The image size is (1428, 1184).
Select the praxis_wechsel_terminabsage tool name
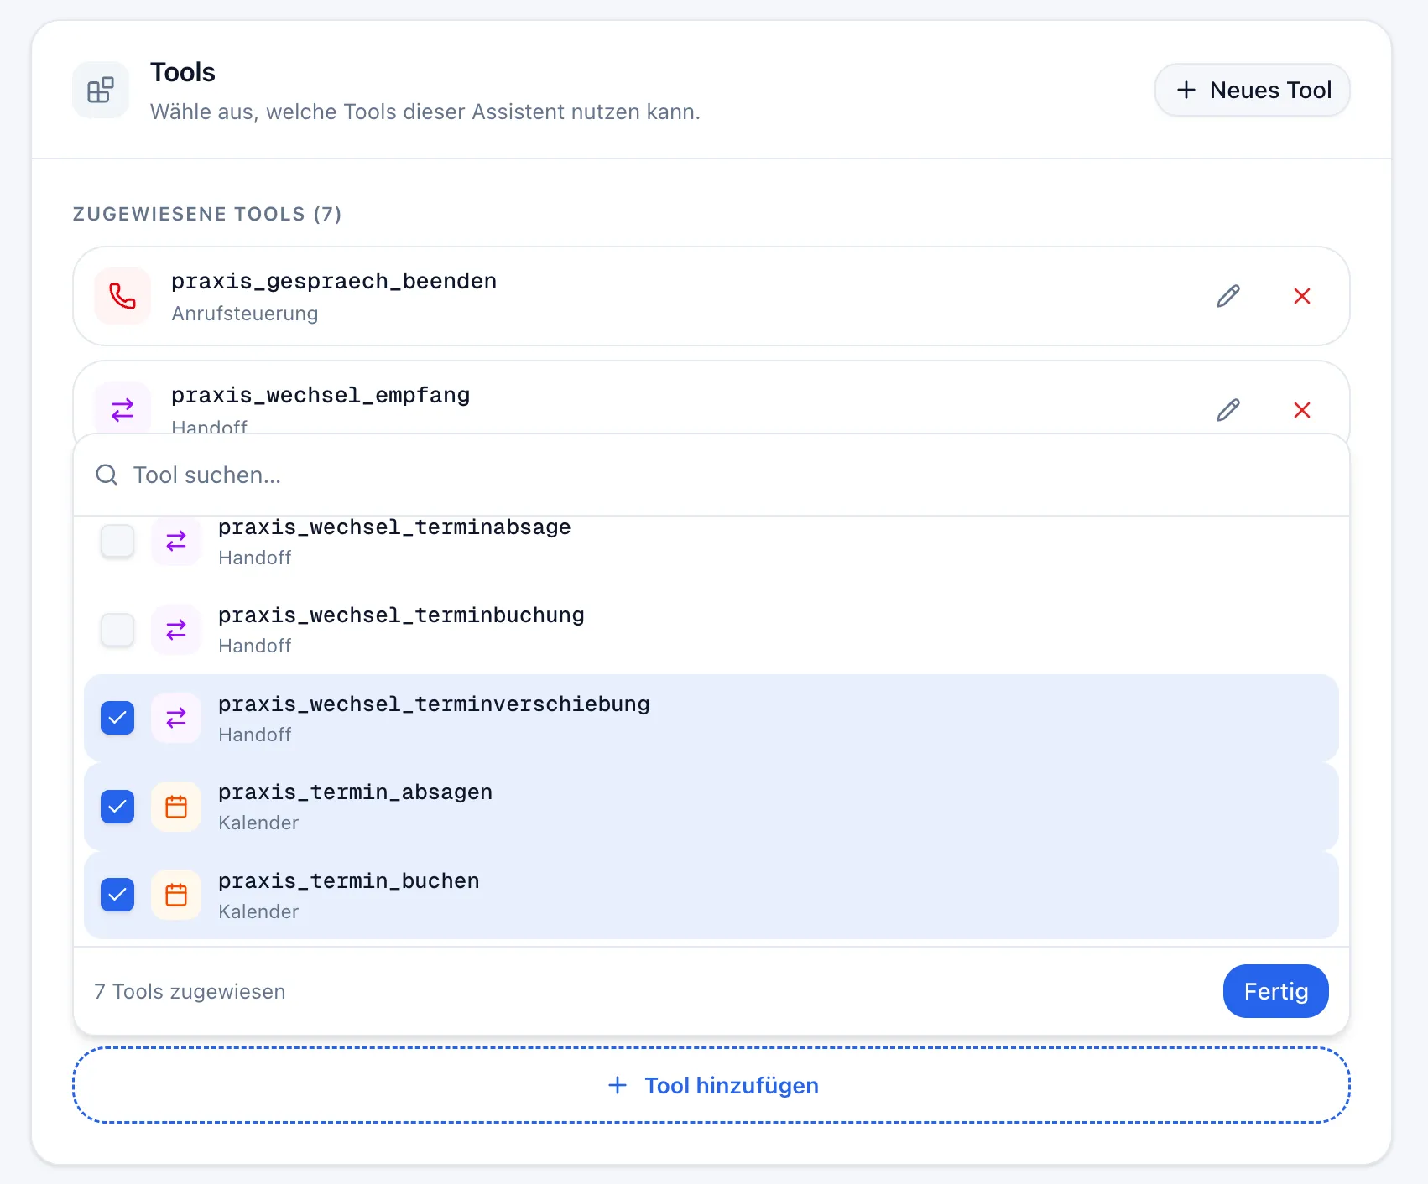pyautogui.click(x=394, y=527)
